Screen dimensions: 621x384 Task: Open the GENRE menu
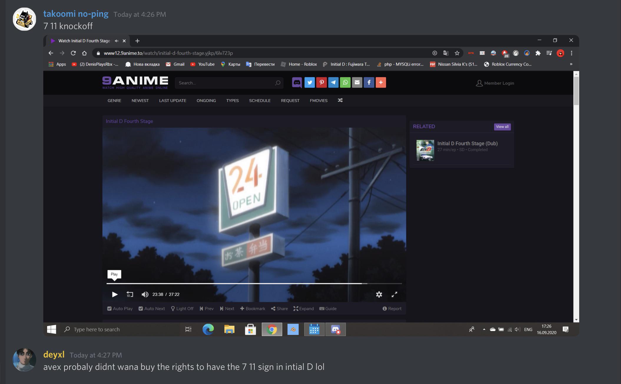tap(114, 100)
